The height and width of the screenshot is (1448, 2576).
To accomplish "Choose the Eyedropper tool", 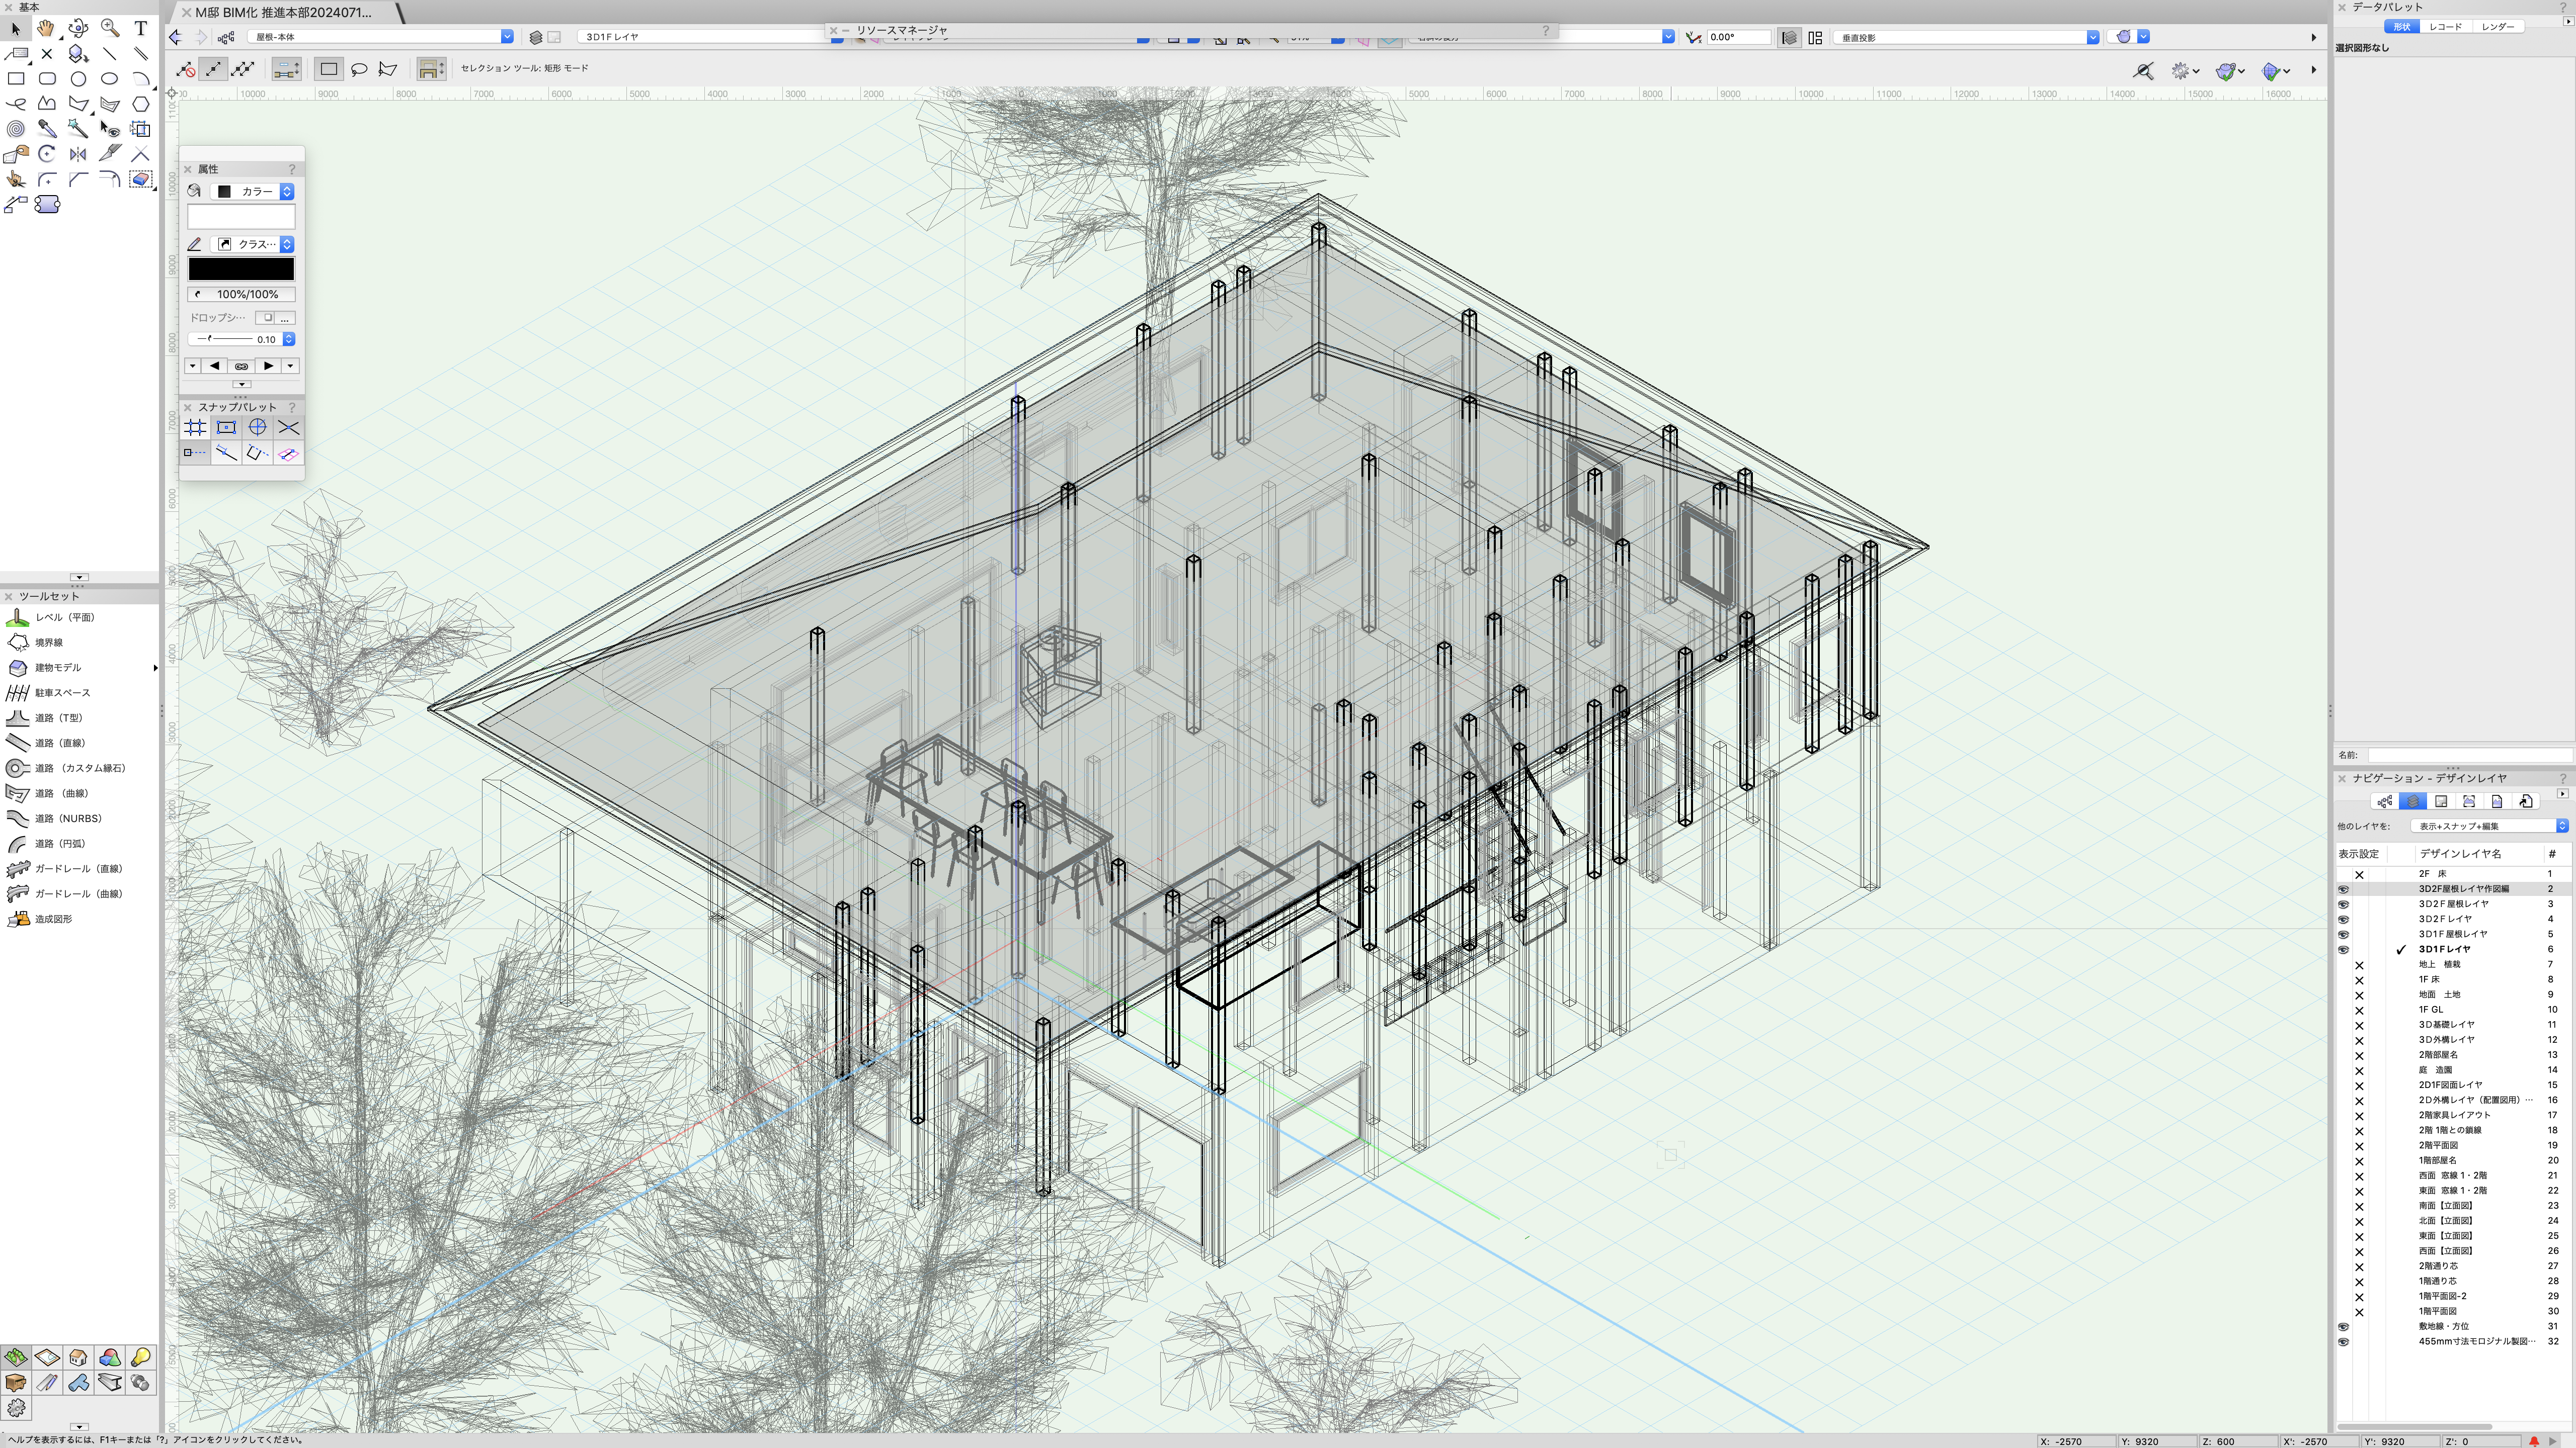I will (46, 129).
